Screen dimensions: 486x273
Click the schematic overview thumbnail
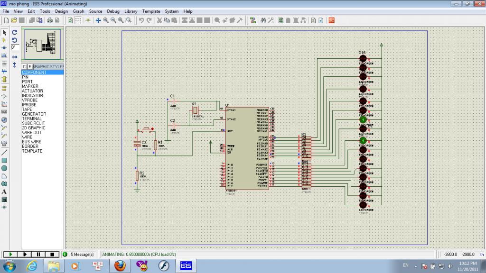42,44
